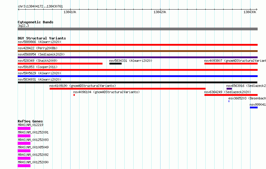Click the MRAS|NM_001252090 gene label
Viewport: 266px width, 169px height.
pos(33,162)
